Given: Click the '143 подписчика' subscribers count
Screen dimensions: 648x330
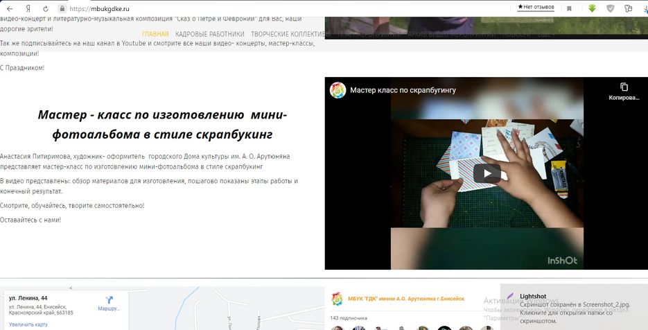Looking at the screenshot, I should point(349,318).
